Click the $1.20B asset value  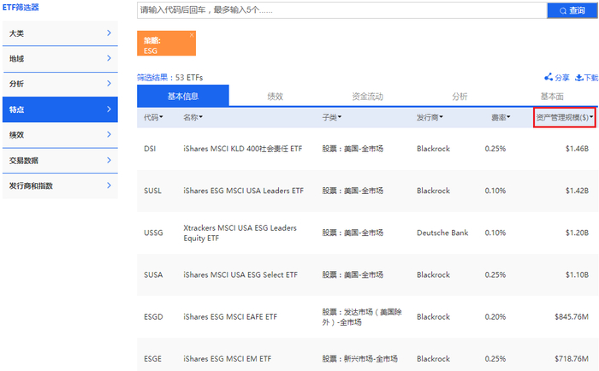[x=577, y=233]
